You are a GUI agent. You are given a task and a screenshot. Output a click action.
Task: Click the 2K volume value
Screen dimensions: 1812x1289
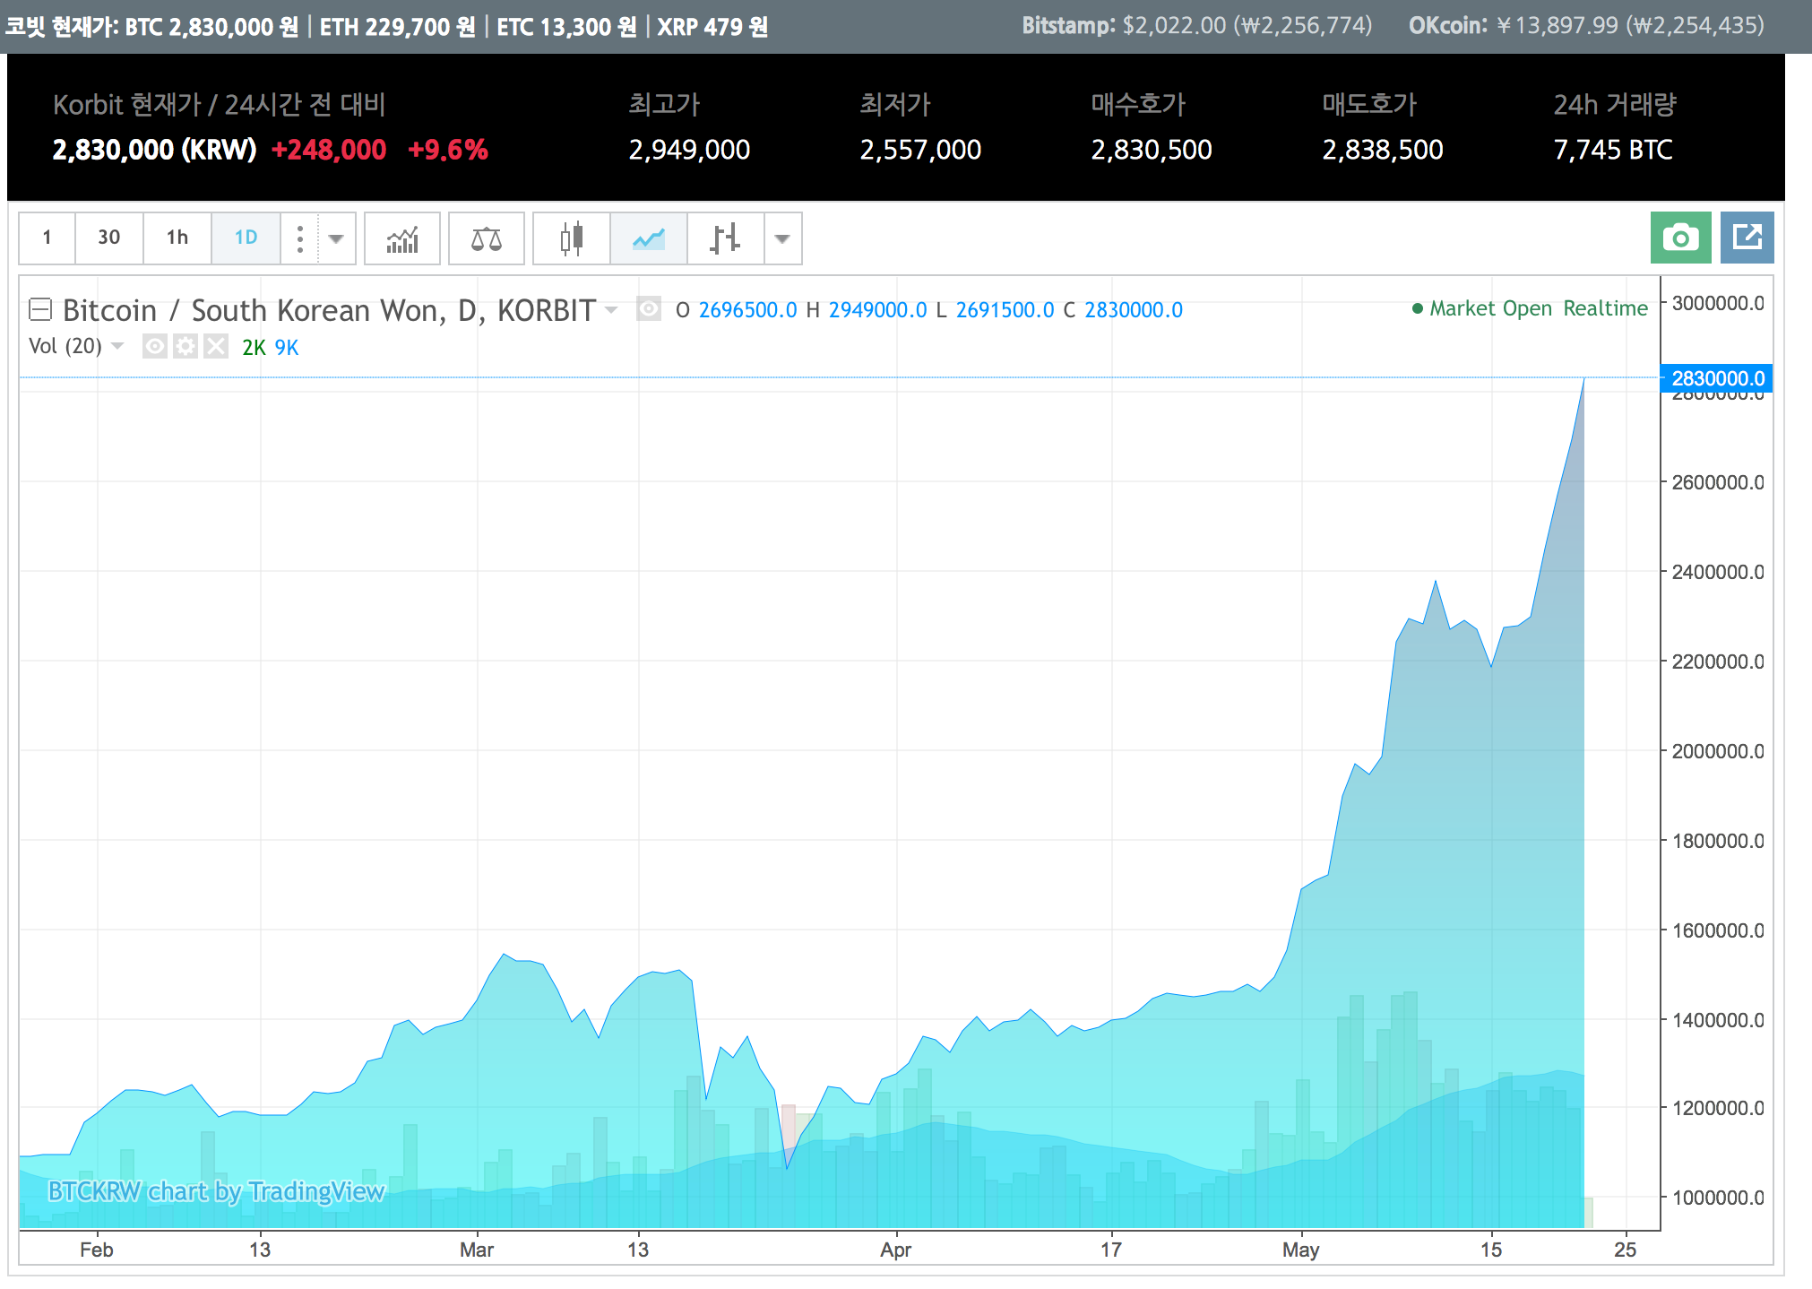coord(254,348)
